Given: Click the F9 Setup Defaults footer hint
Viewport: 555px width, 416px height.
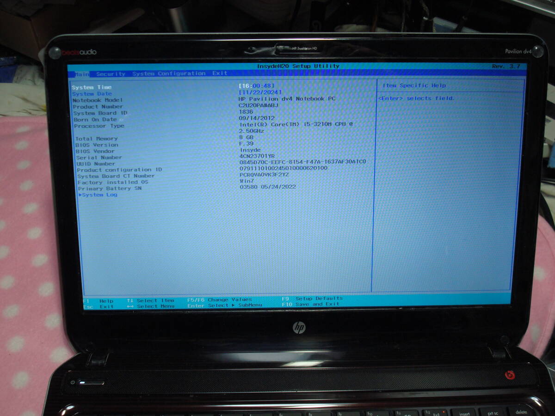Looking at the screenshot, I should 312,299.
